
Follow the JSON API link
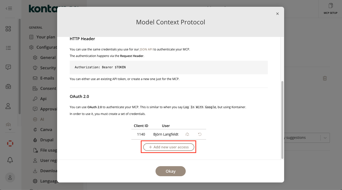[146, 49]
